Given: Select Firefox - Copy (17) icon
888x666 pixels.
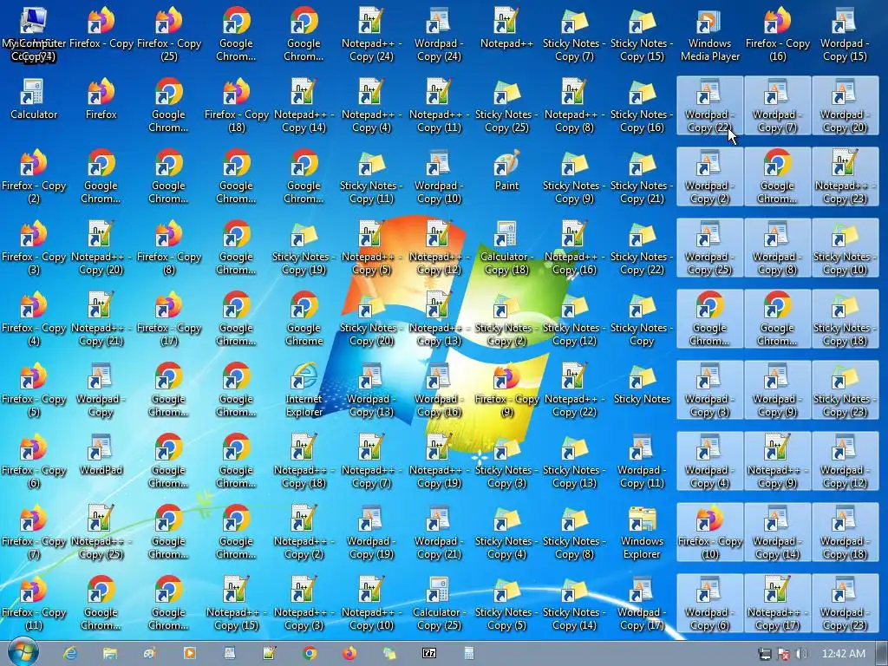Looking at the screenshot, I should point(169,319).
